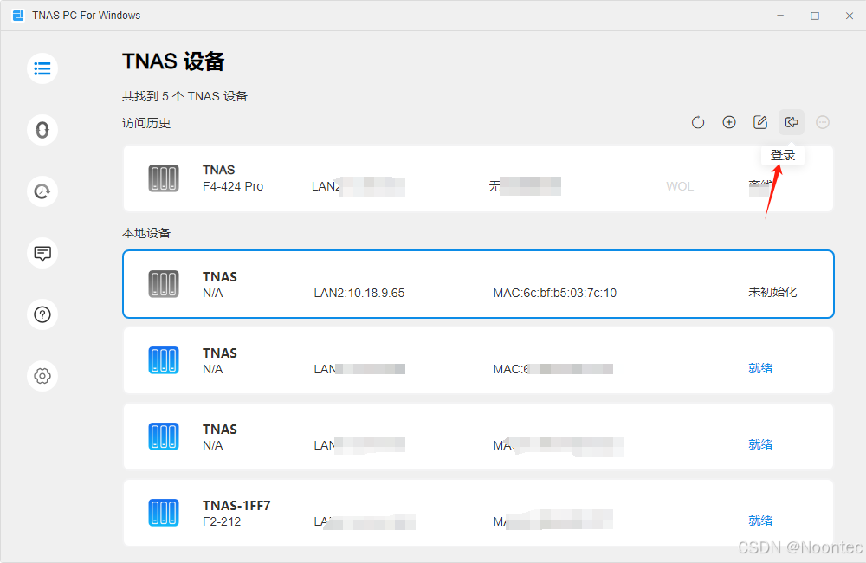
Task: Maximize the TNAS PC window
Action: [x=815, y=16]
